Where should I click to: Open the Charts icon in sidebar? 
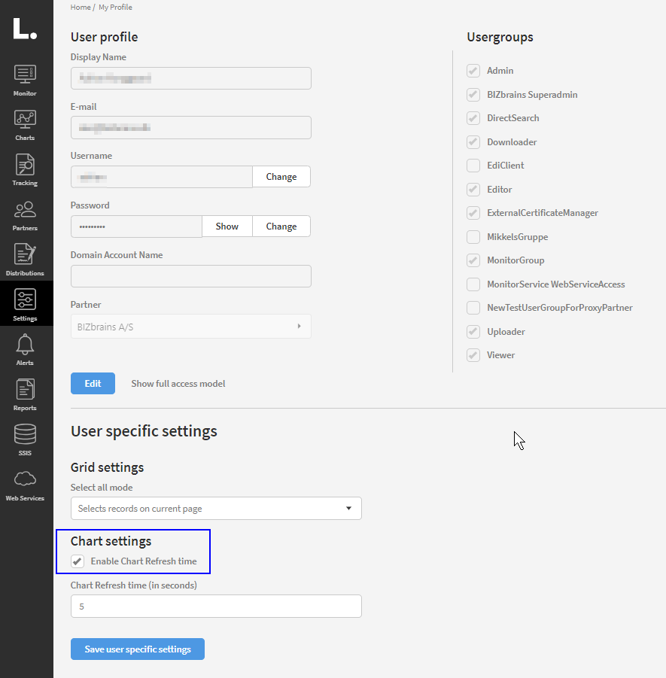point(26,124)
